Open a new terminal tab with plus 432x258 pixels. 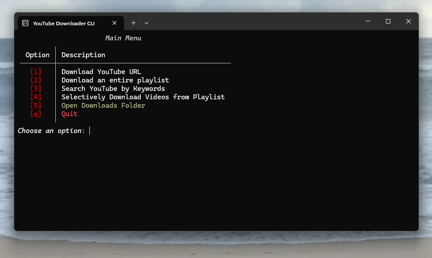pyautogui.click(x=133, y=23)
